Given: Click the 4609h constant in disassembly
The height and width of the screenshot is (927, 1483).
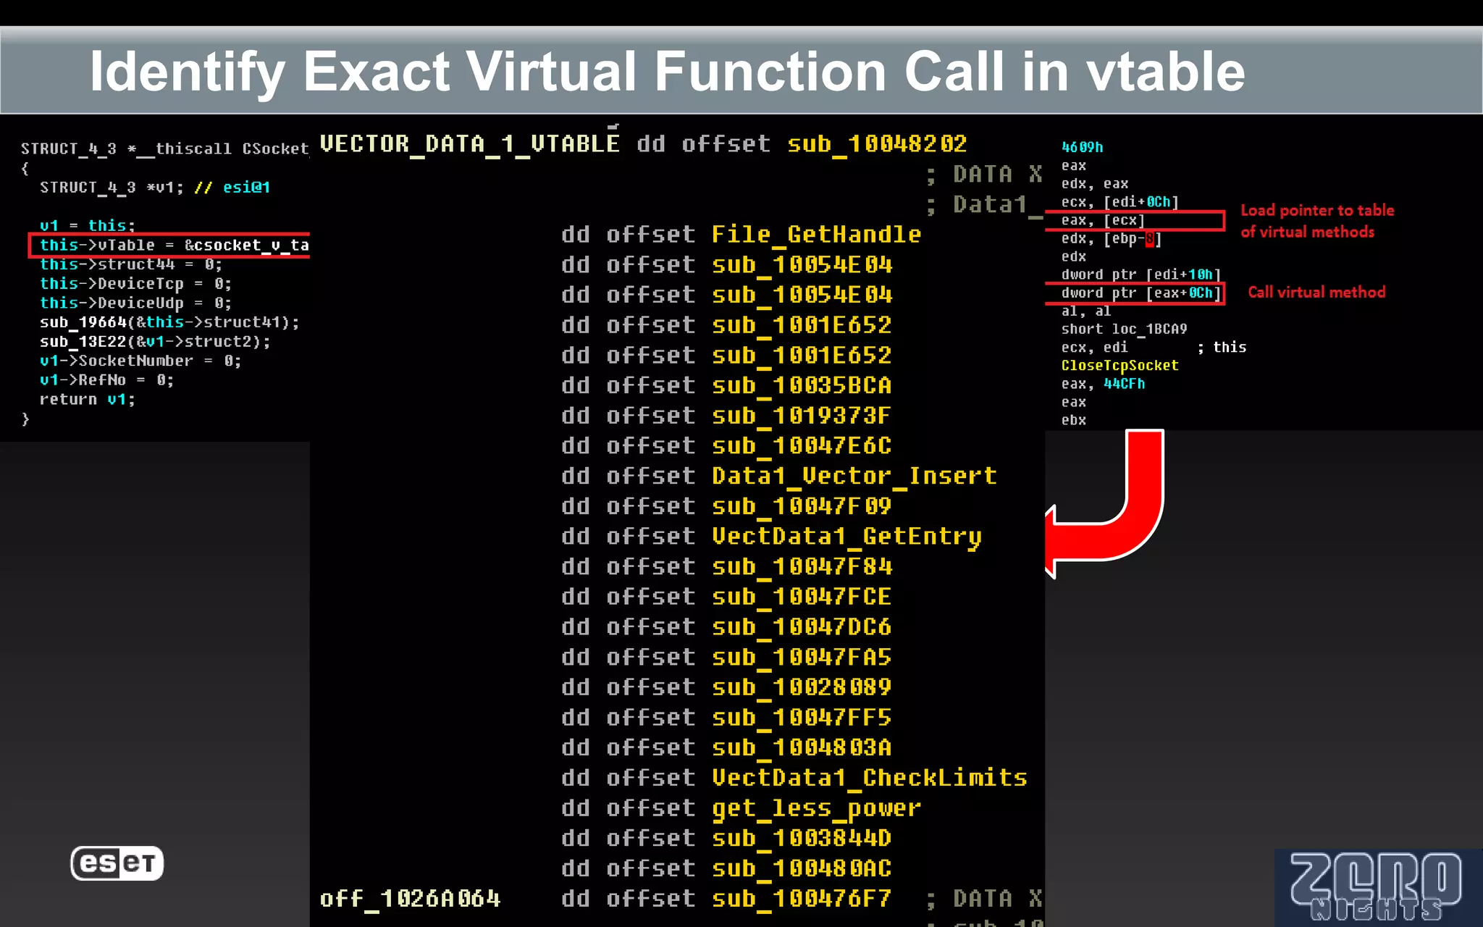Looking at the screenshot, I should coord(1083,147).
